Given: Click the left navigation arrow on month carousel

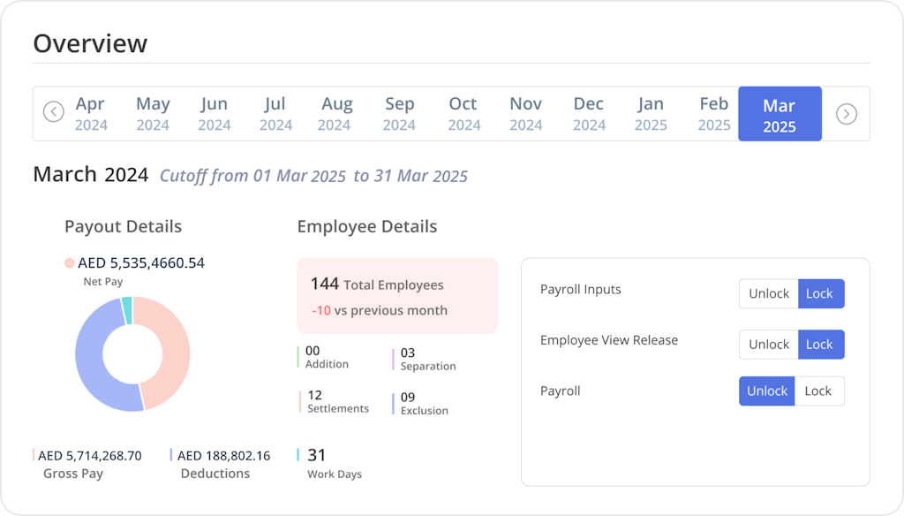Looking at the screenshot, I should (x=54, y=113).
